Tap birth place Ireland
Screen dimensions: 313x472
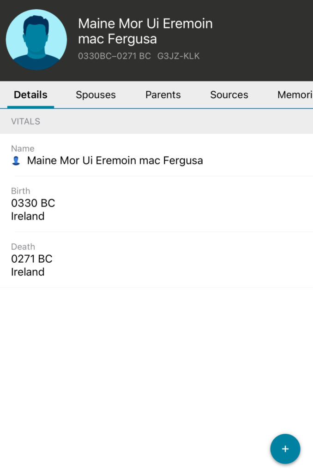point(28,216)
